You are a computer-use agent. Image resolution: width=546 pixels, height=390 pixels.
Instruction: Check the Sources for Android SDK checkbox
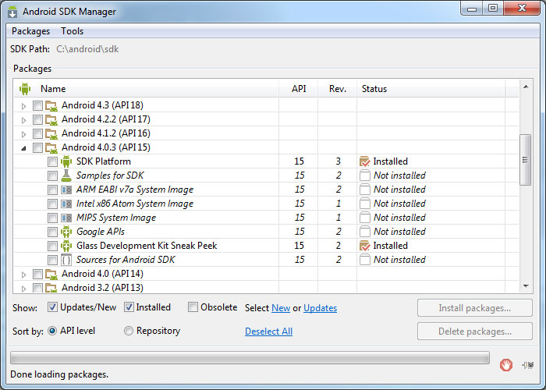coord(52,260)
